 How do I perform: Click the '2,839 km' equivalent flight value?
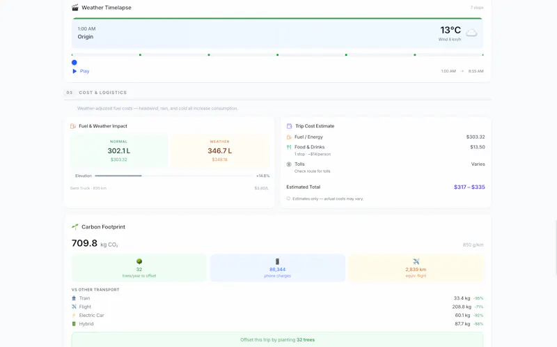[416, 270]
